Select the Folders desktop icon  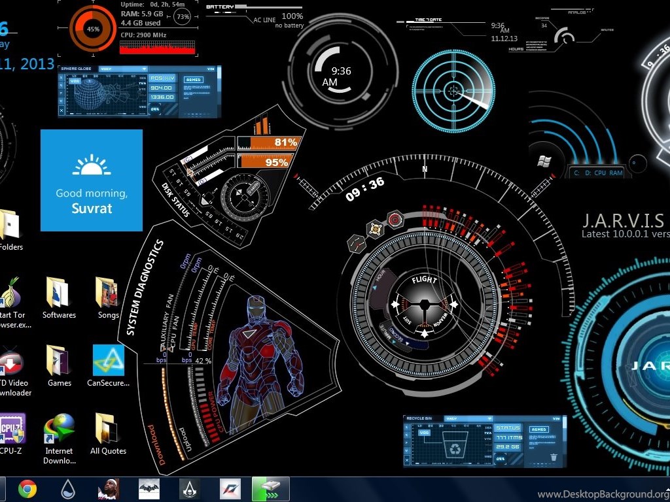tap(10, 229)
